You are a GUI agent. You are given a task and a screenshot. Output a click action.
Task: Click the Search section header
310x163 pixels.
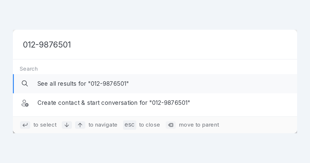coord(29,69)
